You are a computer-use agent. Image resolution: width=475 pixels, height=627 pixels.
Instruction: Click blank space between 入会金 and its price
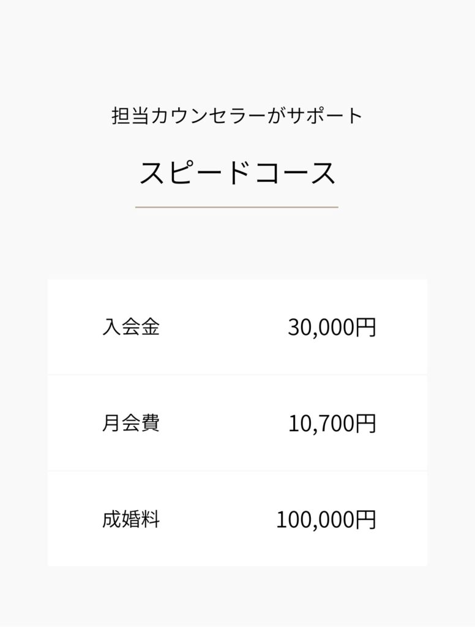point(224,327)
